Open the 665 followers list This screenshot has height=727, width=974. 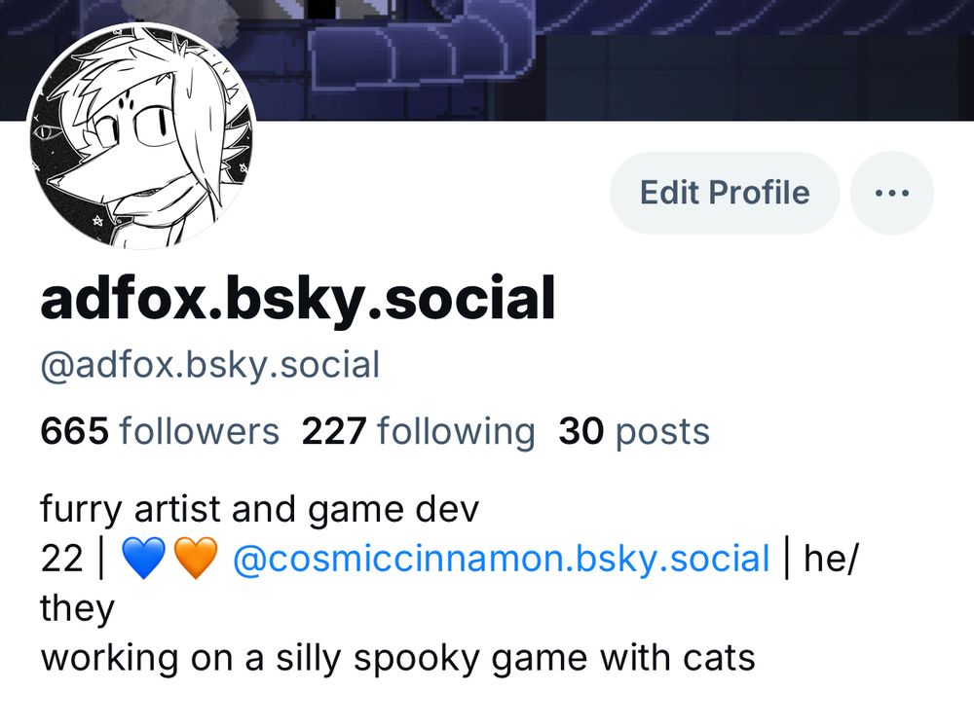160,431
